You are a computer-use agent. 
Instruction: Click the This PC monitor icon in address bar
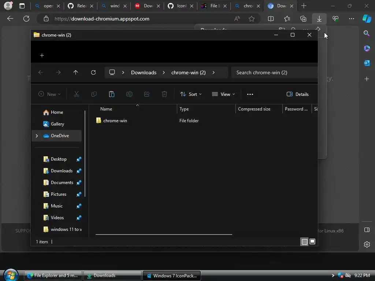112,72
